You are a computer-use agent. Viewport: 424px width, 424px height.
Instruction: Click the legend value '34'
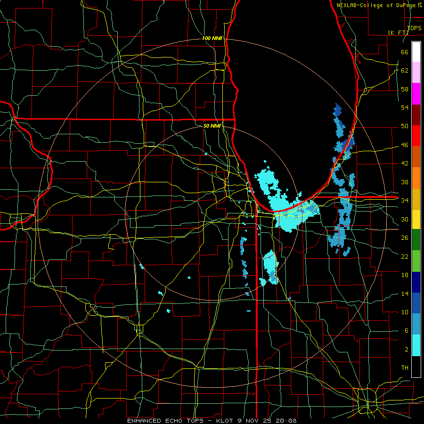pos(405,201)
